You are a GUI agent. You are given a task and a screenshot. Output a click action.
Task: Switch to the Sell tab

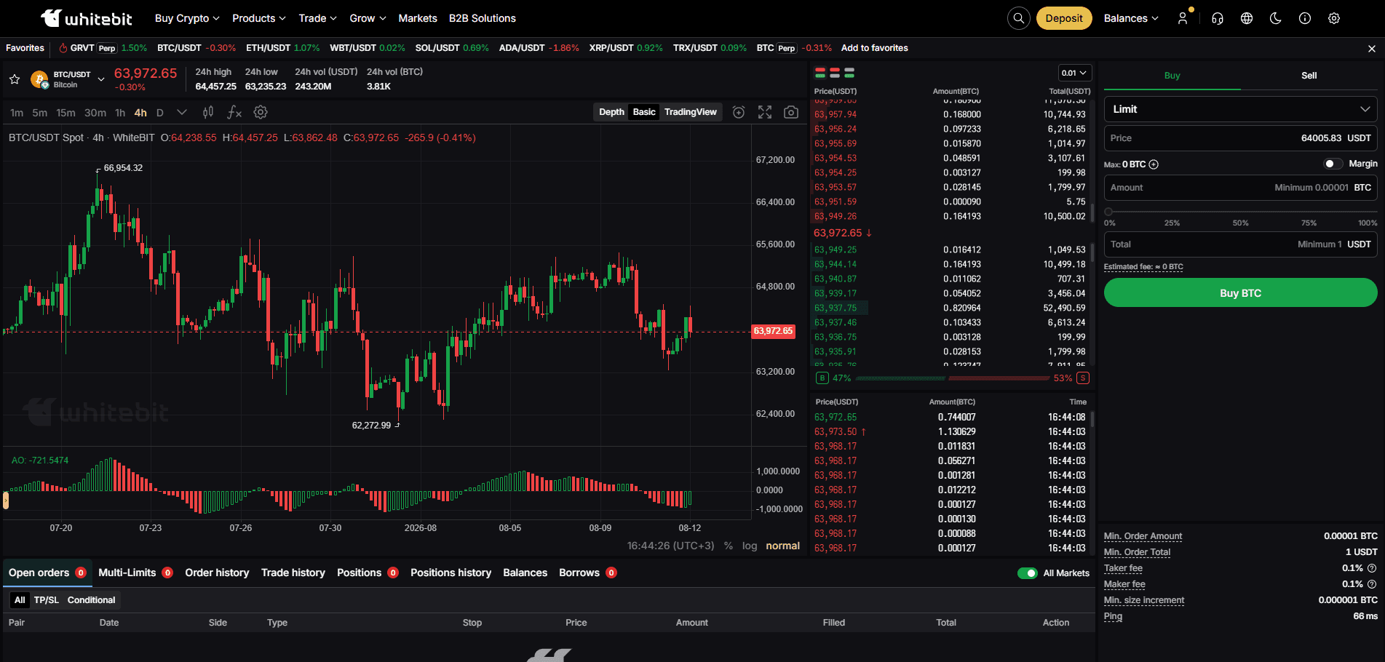coord(1309,76)
